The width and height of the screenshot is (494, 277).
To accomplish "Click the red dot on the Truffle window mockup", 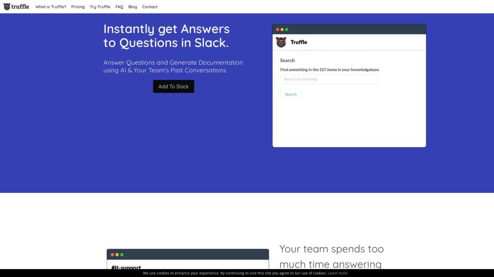I will (277, 28).
